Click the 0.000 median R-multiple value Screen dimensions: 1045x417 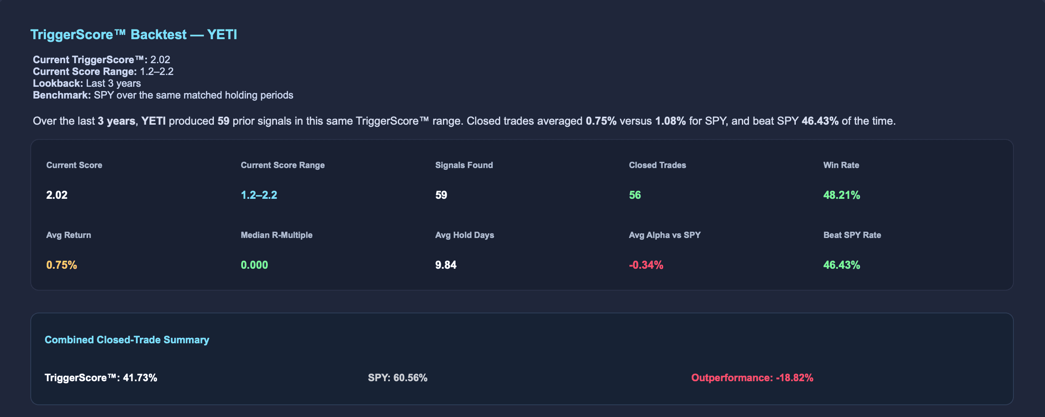254,265
